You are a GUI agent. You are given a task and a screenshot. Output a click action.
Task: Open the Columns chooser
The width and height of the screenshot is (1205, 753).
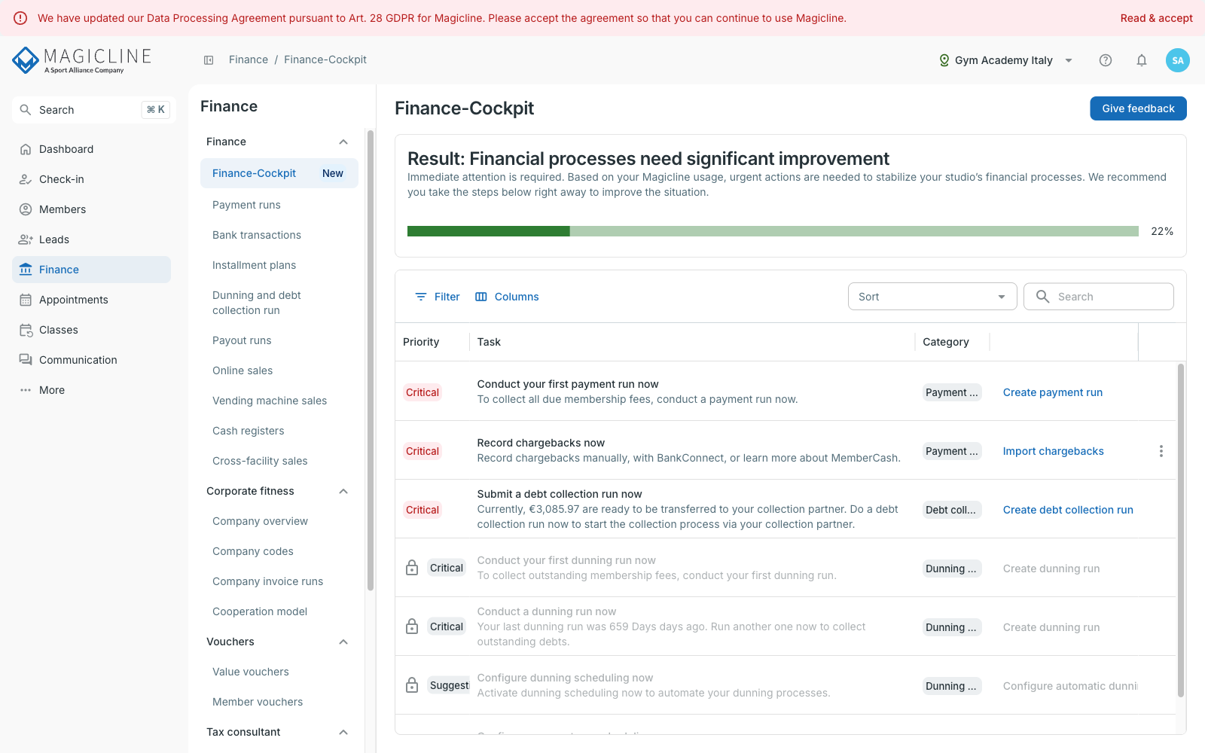[507, 297]
